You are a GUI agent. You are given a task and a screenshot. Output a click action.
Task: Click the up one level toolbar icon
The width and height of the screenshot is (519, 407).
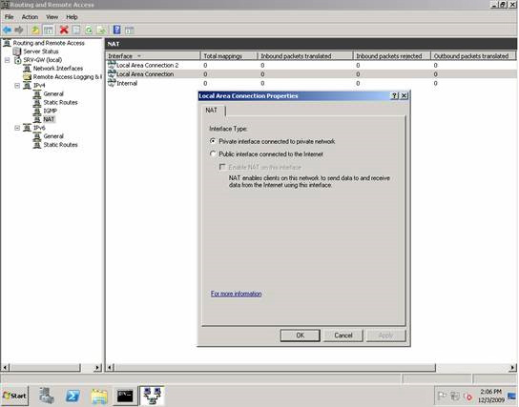click(x=35, y=31)
